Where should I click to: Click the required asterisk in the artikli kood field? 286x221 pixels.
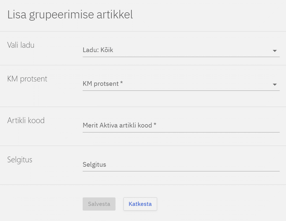click(155, 125)
